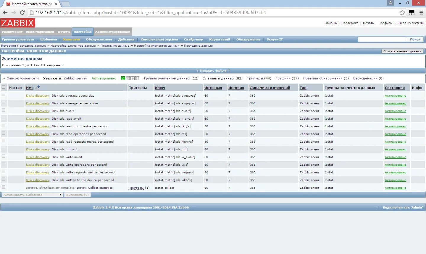Click the ZABBIX logo
The height and width of the screenshot is (254, 426).
(x=18, y=23)
